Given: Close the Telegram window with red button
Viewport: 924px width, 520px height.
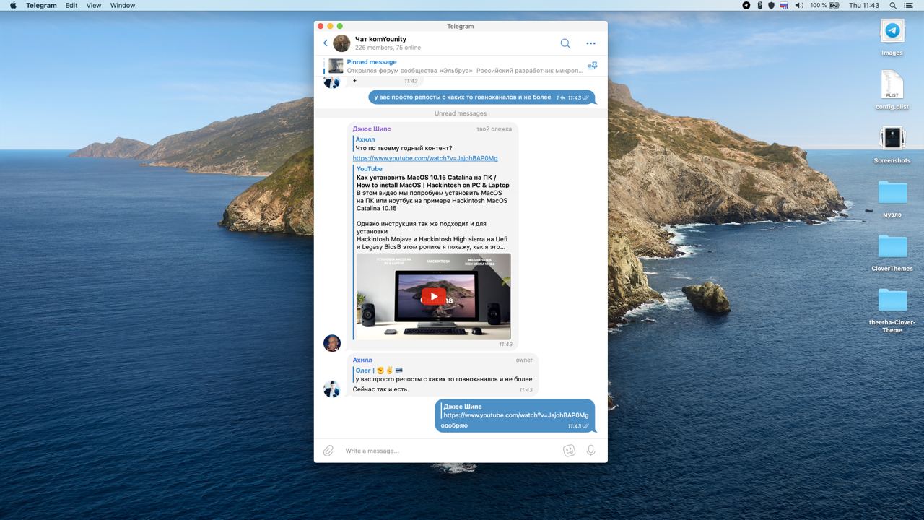Looking at the screenshot, I should click(321, 26).
